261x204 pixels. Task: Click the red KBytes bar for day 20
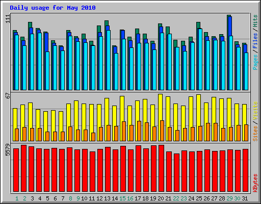point(162,168)
